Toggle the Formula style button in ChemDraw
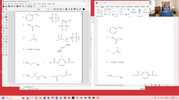The width and height of the screenshot is (179, 100). coord(75,9)
